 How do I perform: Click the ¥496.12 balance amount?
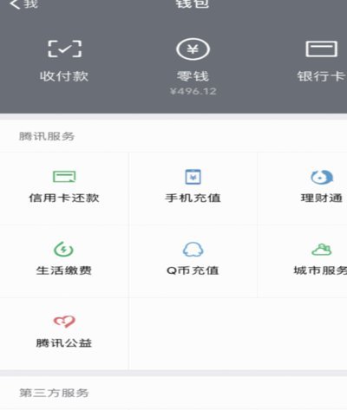[193, 92]
